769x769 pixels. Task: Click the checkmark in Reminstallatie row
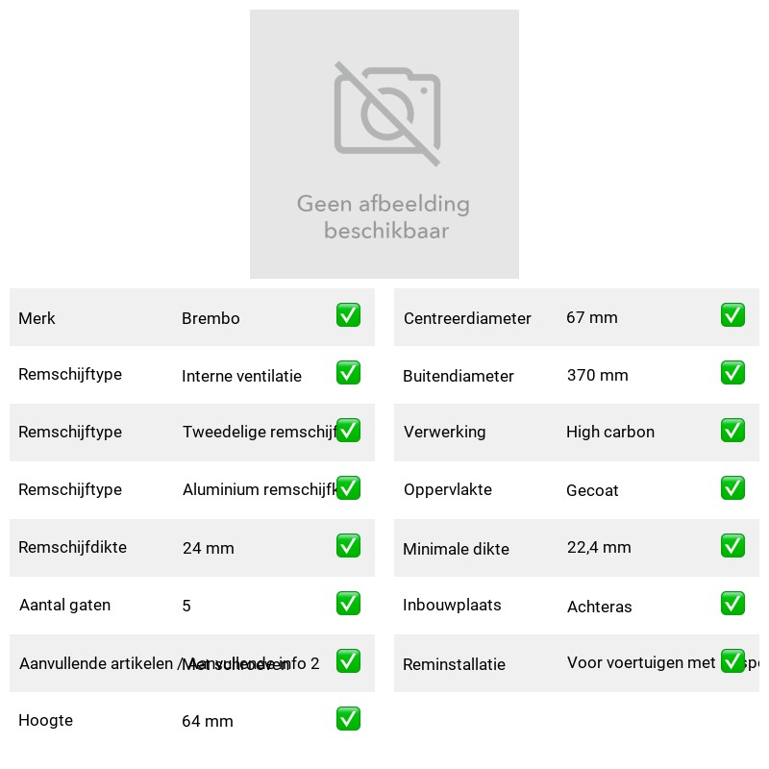pos(732,661)
